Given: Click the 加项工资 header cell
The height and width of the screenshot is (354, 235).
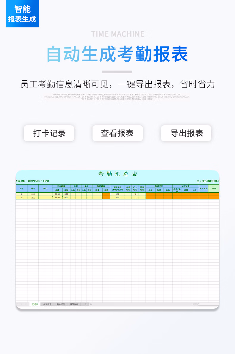Looking at the screenshot, I should click(x=159, y=186).
